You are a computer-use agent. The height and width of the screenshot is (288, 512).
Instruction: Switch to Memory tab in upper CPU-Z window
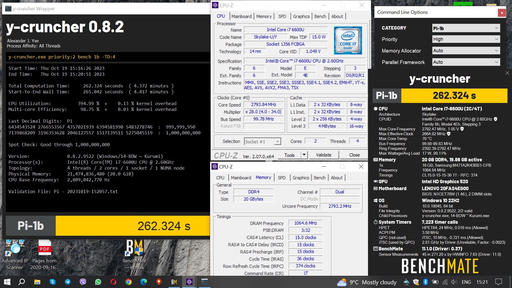click(x=264, y=16)
